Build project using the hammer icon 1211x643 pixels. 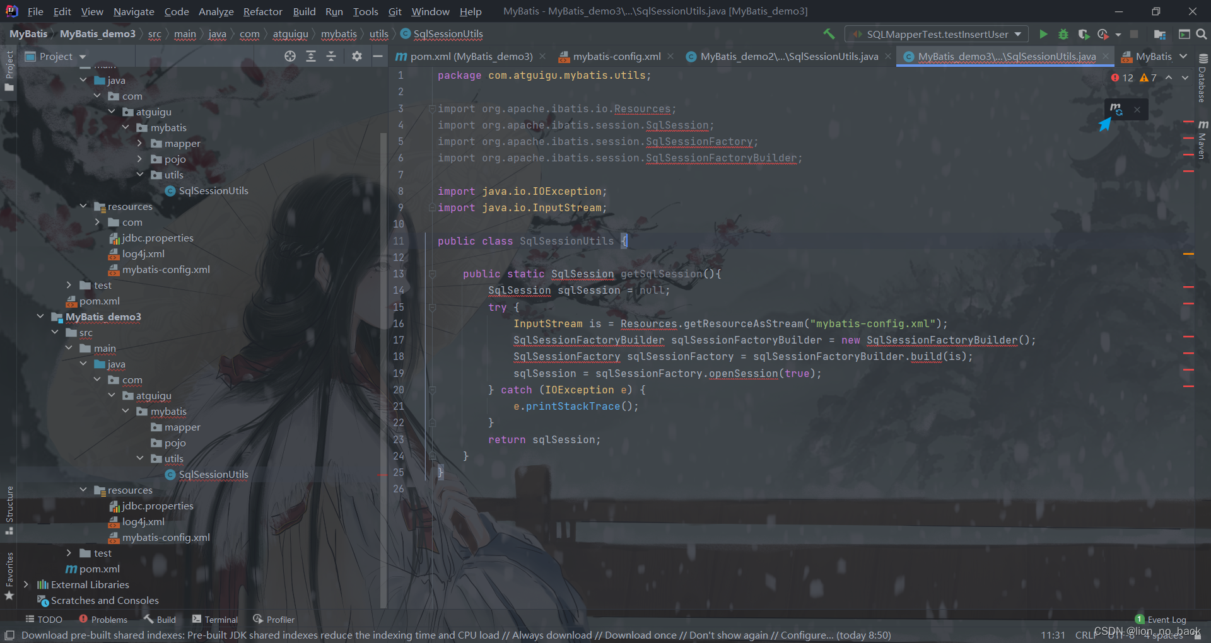pos(829,34)
